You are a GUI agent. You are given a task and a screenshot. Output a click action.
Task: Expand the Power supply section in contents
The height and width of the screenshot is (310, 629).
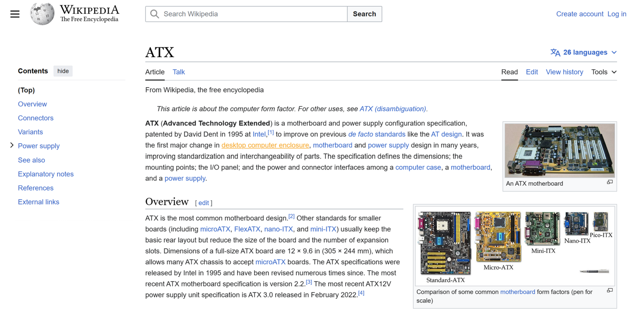coord(12,146)
